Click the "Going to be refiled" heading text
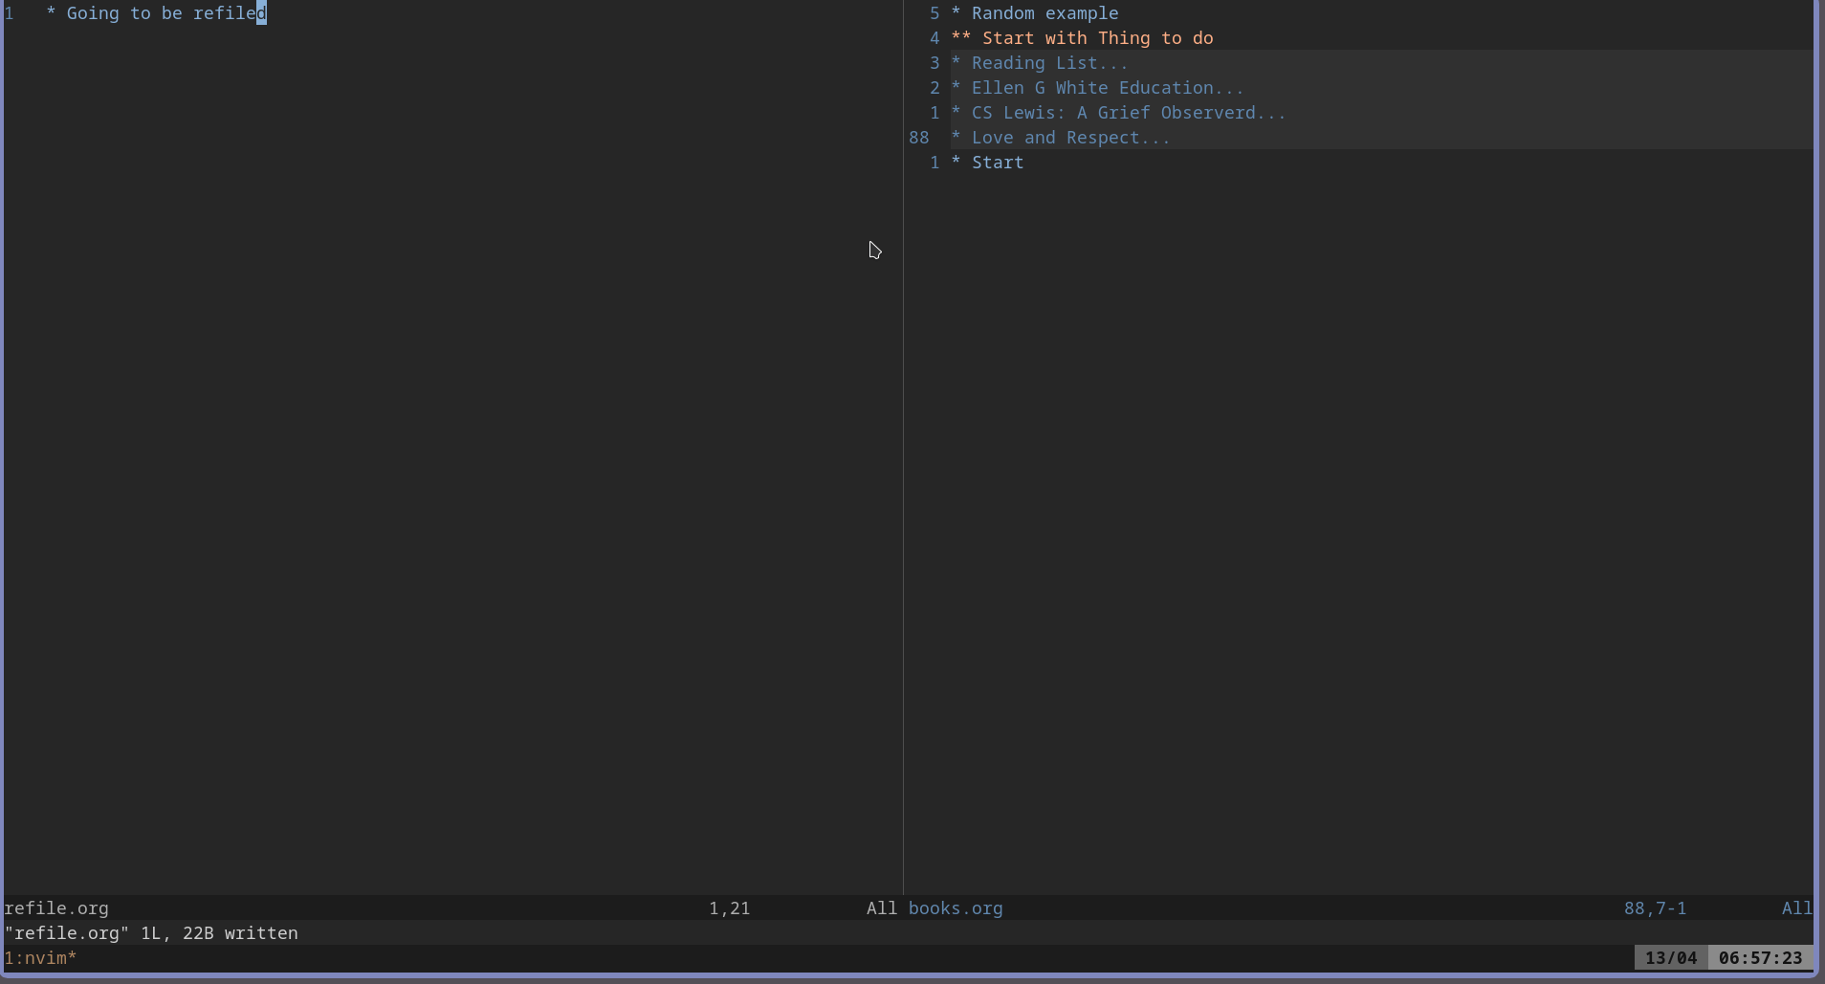The image size is (1825, 984). point(156,13)
